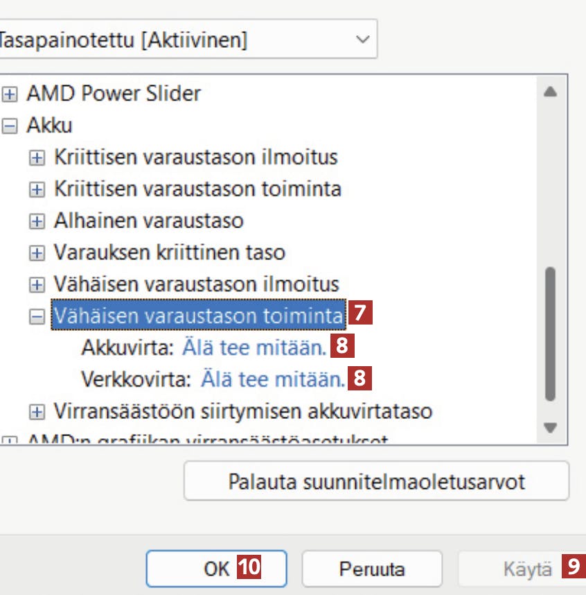Click the Verkkovirta 'Älä tee mitään' value

[272, 379]
